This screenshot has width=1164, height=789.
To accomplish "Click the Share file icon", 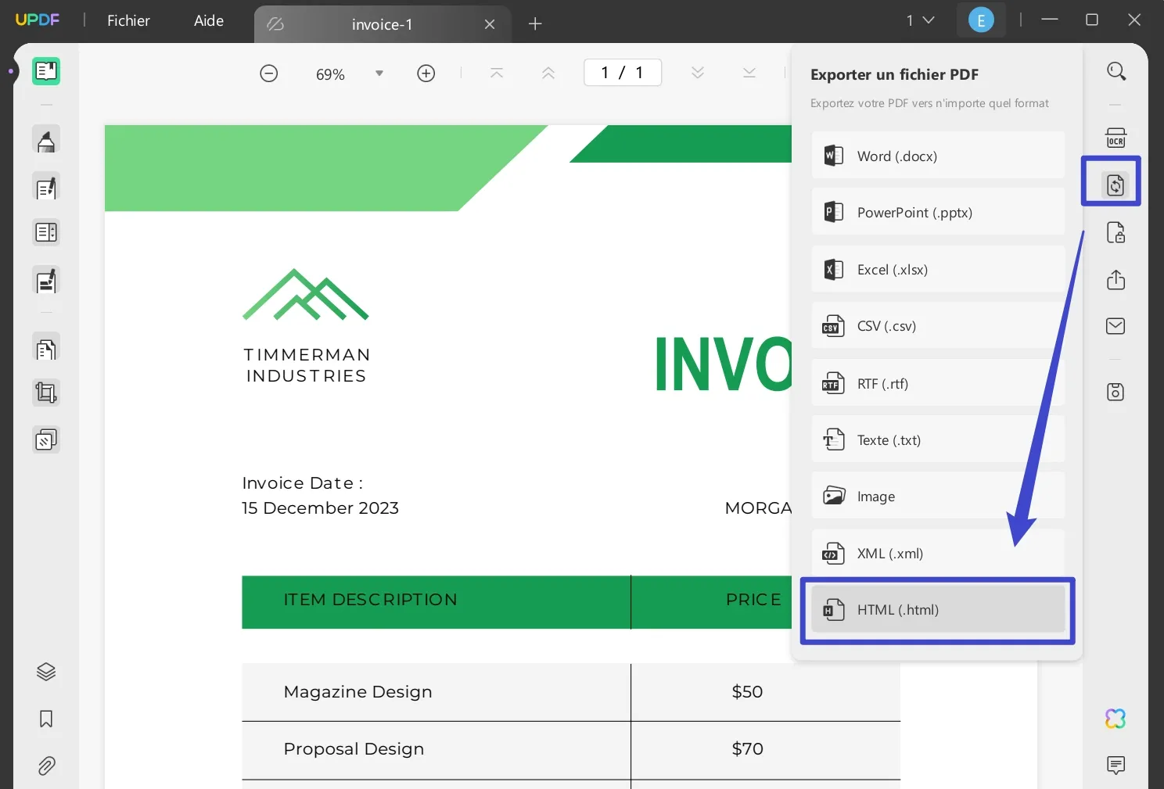I will [1116, 280].
